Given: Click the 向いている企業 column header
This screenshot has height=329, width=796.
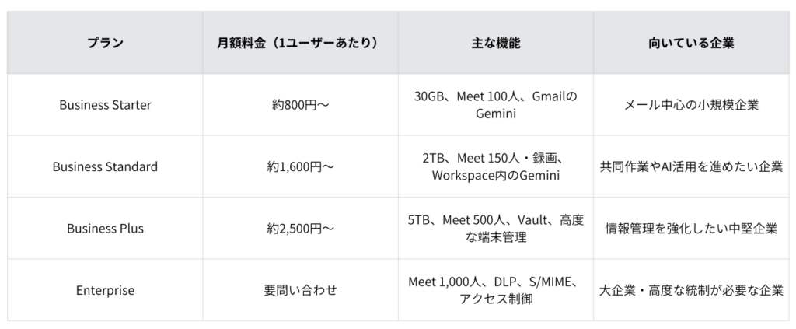Looking at the screenshot, I should [691, 43].
